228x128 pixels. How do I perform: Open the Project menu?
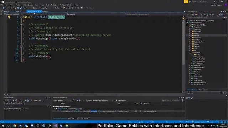pos(18,5)
